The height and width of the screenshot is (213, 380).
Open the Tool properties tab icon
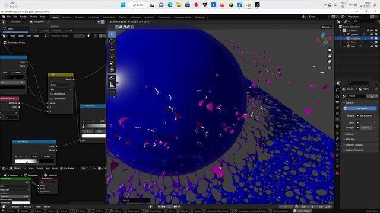tap(337, 89)
